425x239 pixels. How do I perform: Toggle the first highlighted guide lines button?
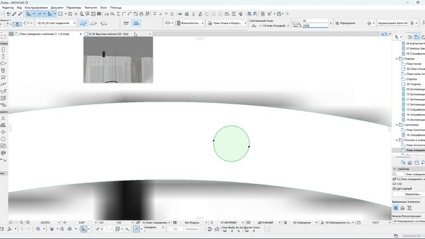click(29, 14)
